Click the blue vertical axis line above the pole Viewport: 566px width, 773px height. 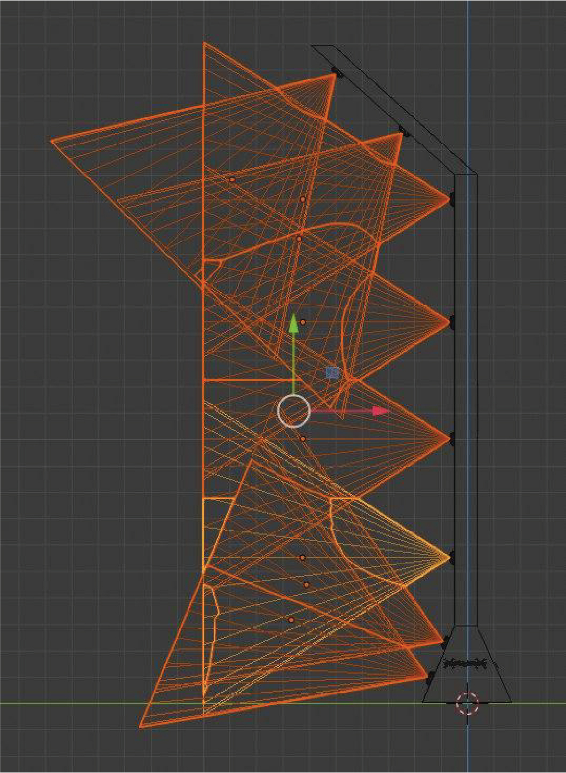click(468, 80)
